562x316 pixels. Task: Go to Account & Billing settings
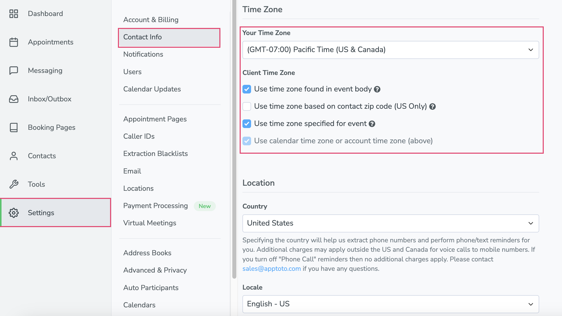click(151, 20)
